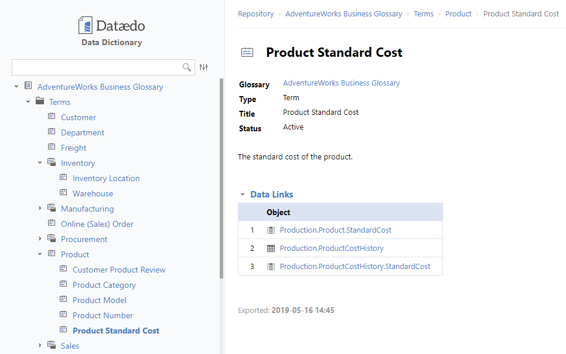Collapse the Inventory tree node

point(40,163)
